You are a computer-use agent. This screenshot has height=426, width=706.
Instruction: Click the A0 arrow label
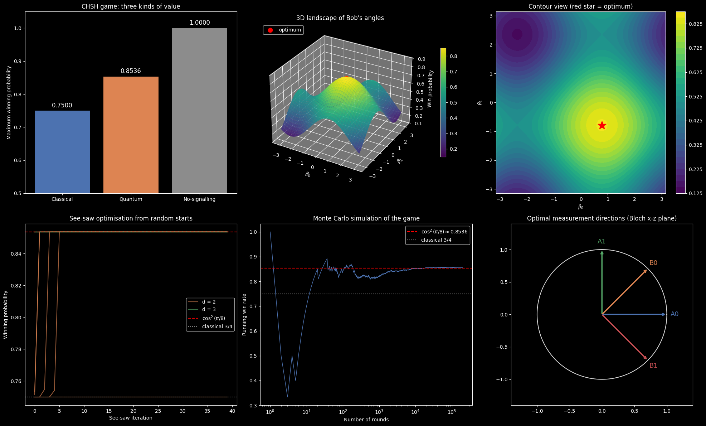(x=675, y=314)
